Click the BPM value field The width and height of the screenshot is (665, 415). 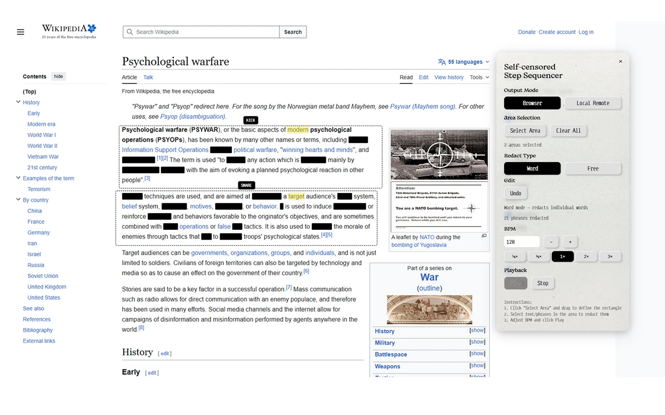tap(522, 242)
